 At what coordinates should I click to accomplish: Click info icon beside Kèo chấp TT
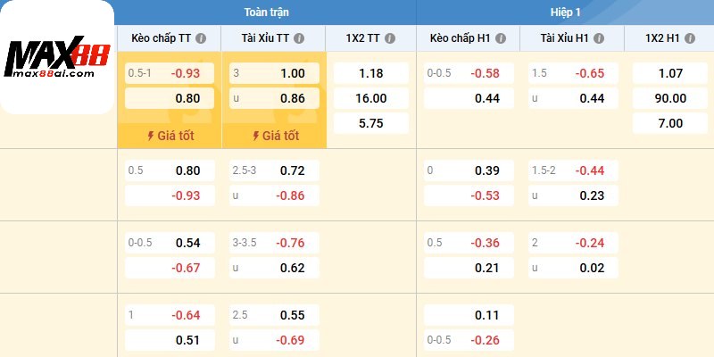click(x=201, y=39)
